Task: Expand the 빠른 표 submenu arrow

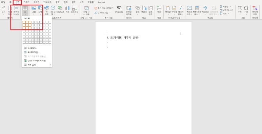Action: 50,65
